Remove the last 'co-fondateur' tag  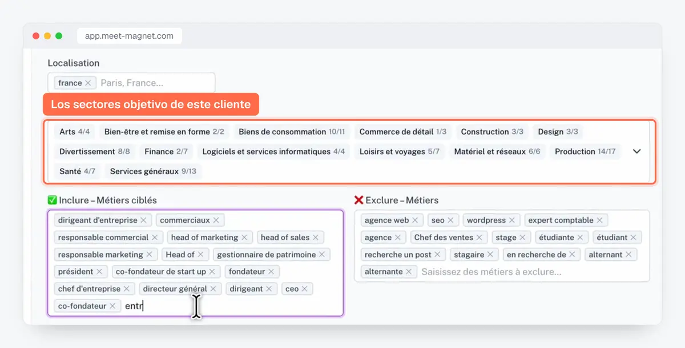click(112, 306)
